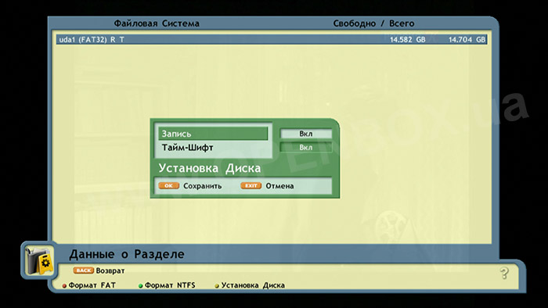Screen dimensions: 548x308
Task: Select the uda1 (FAT32) partition row
Action: 272,39
